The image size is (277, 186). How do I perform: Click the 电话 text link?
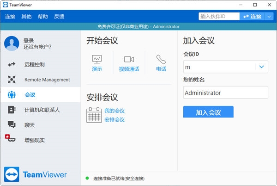(x=161, y=69)
